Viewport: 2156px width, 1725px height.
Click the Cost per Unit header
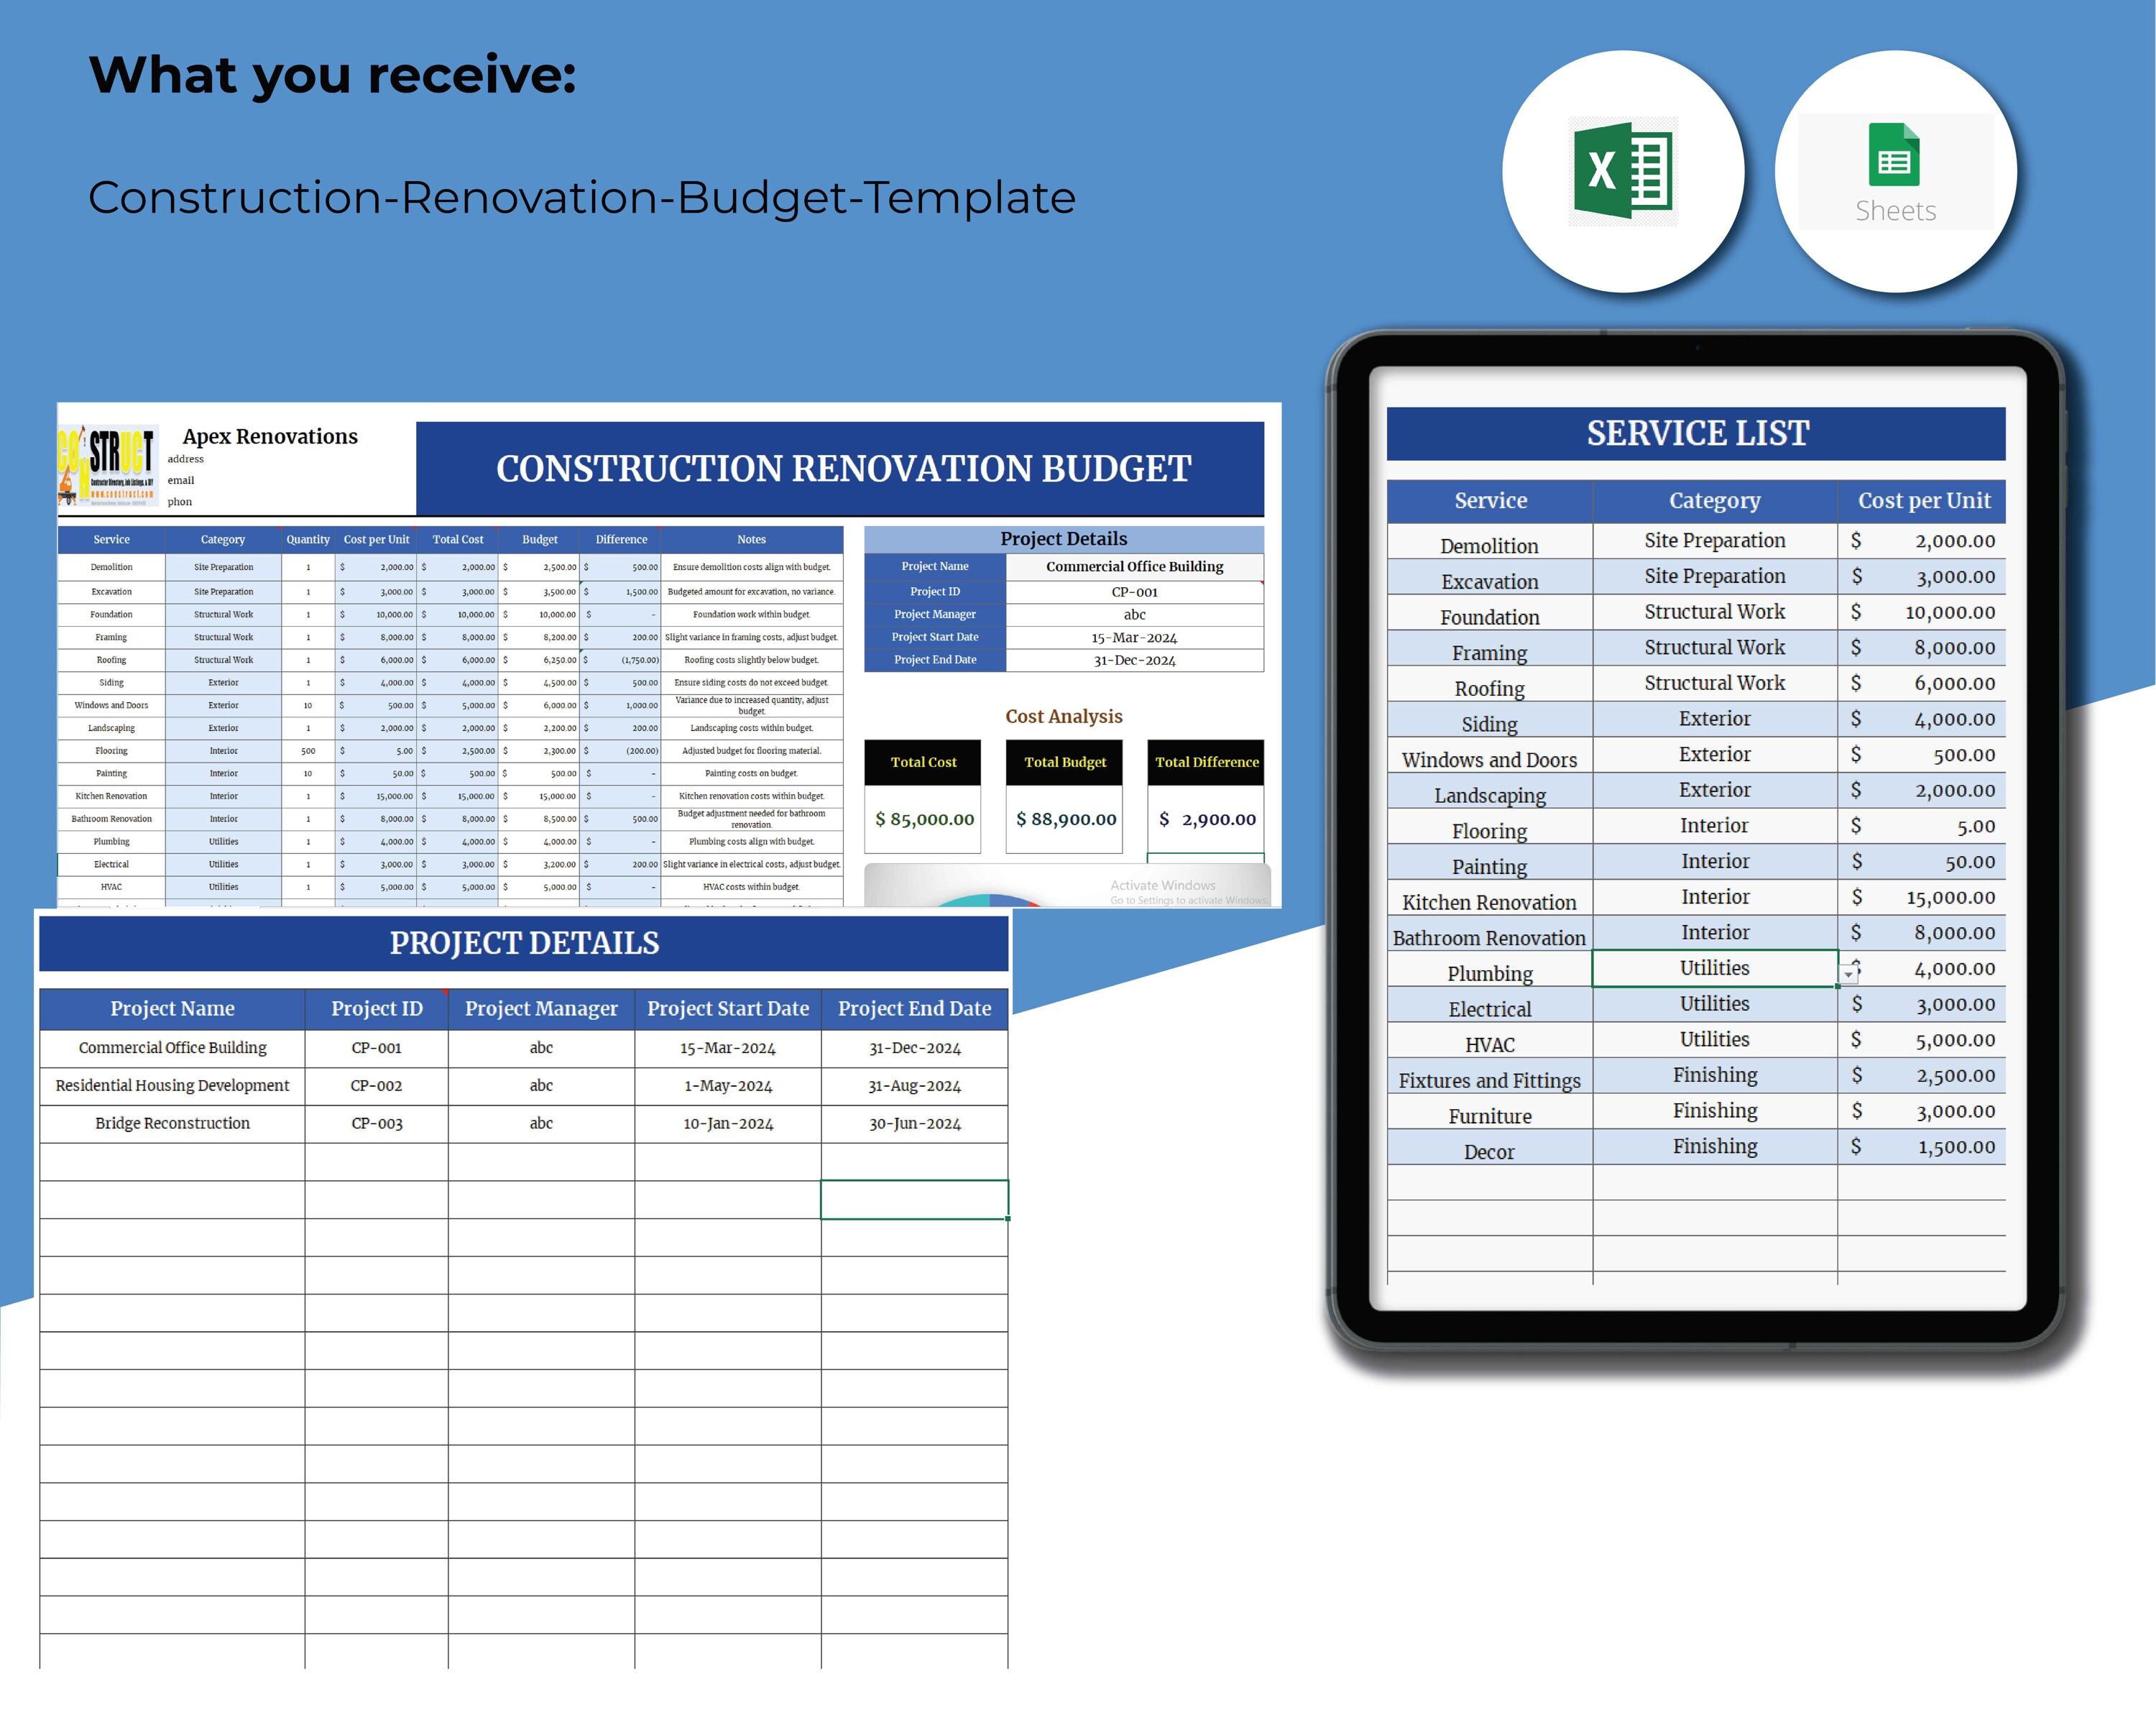click(x=1923, y=500)
